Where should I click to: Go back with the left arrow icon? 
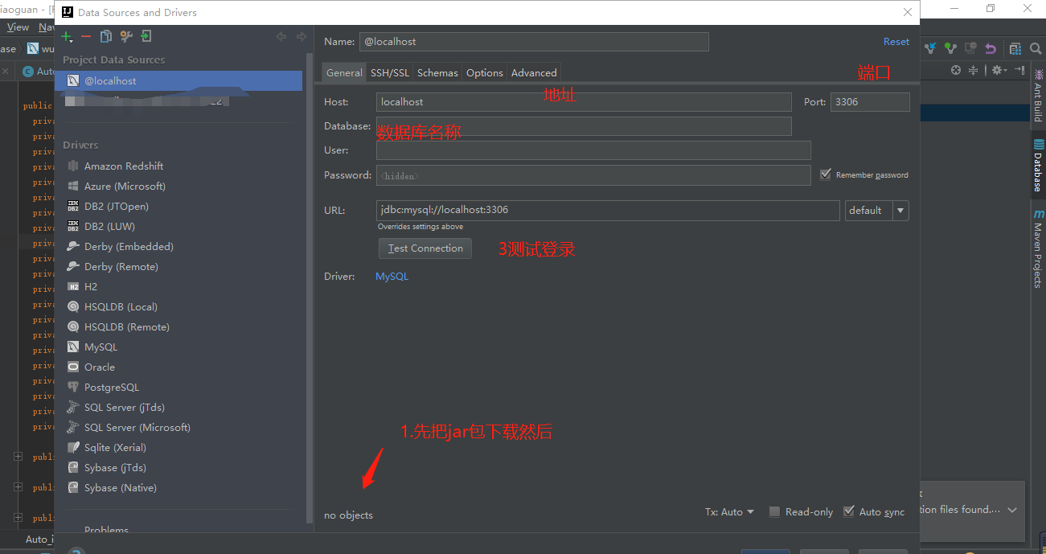tap(281, 36)
